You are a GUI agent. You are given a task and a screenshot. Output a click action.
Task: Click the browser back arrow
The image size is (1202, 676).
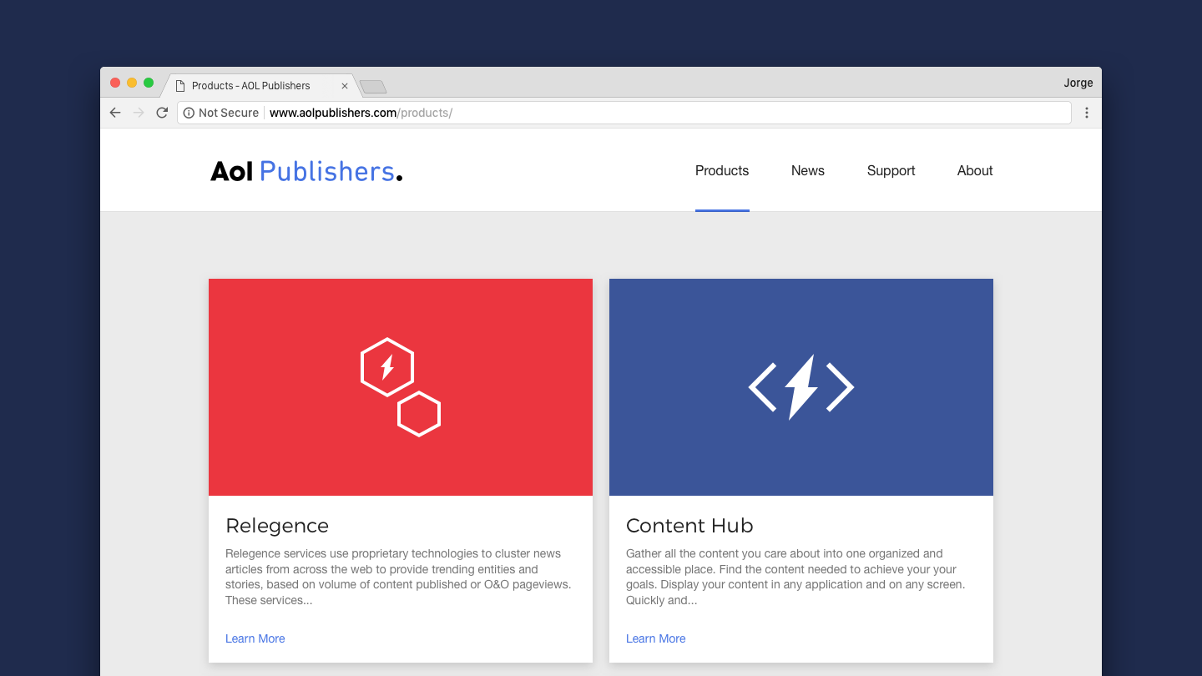(x=115, y=113)
